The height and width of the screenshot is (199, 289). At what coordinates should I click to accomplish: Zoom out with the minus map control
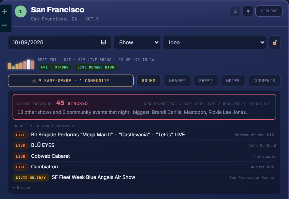click(5, 25)
